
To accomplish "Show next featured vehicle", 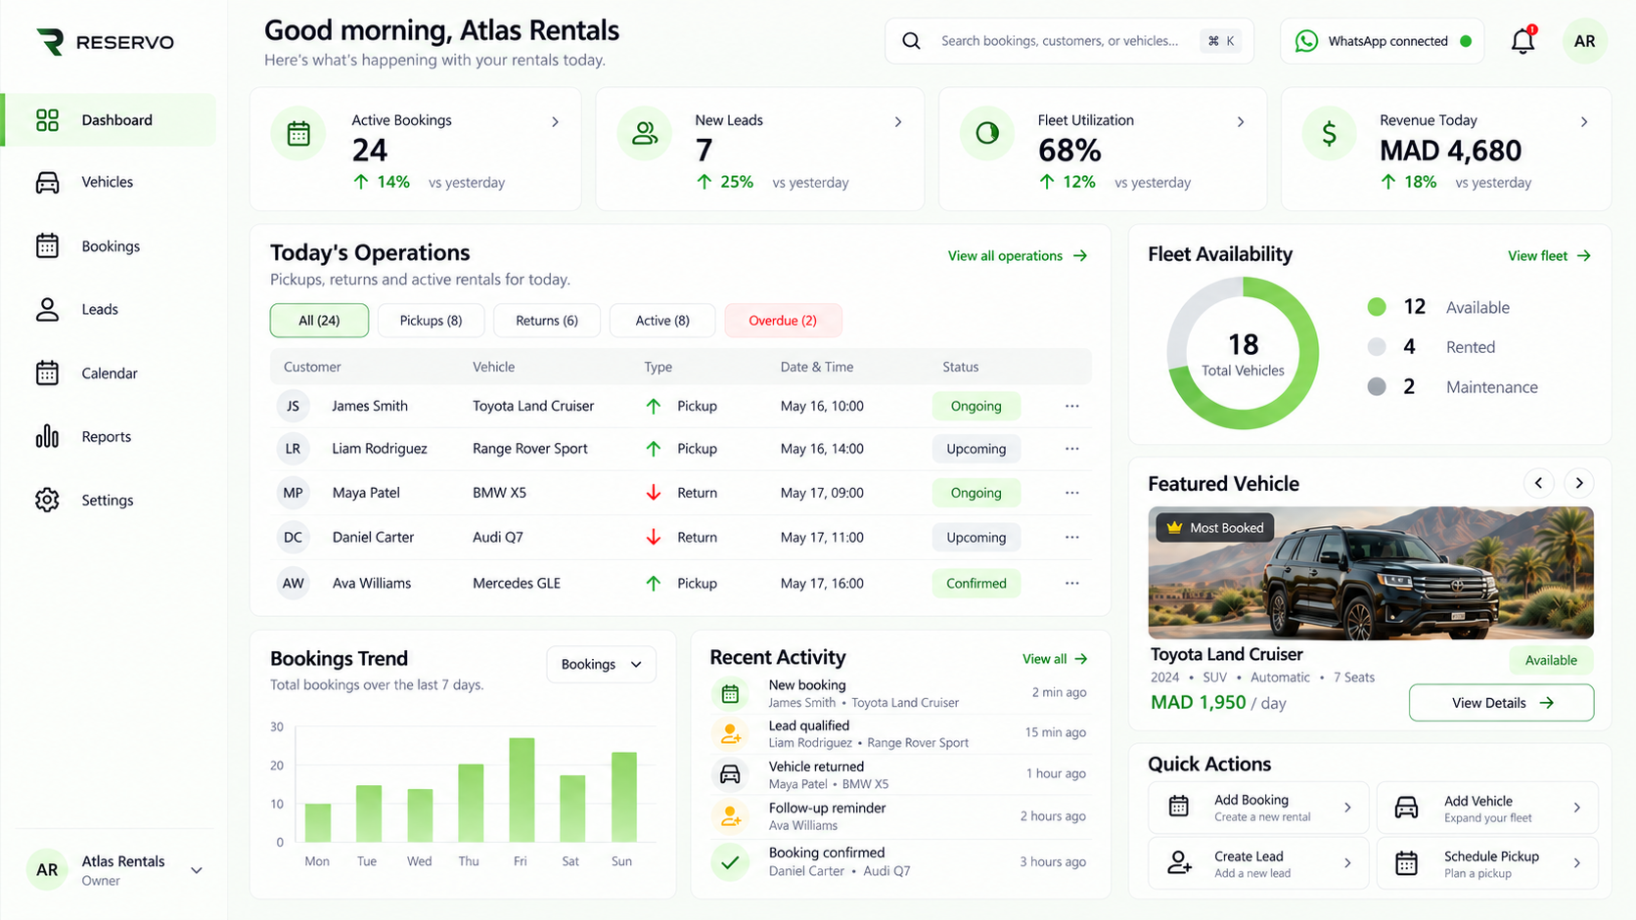I will click(1578, 483).
